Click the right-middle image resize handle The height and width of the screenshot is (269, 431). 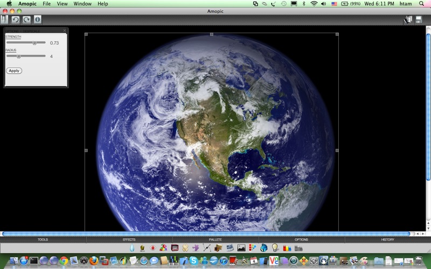pyautogui.click(x=337, y=151)
